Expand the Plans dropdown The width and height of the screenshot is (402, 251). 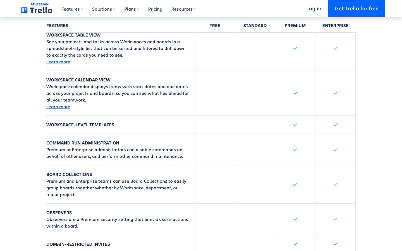[131, 9]
